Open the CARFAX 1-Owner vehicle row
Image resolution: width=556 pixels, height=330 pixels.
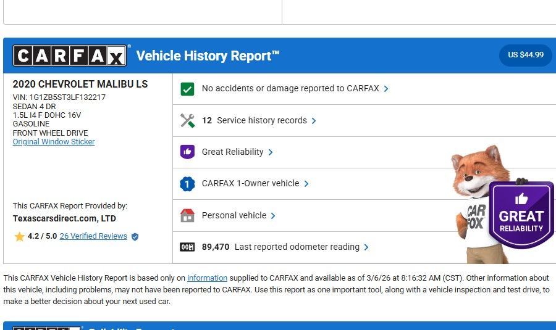[250, 183]
